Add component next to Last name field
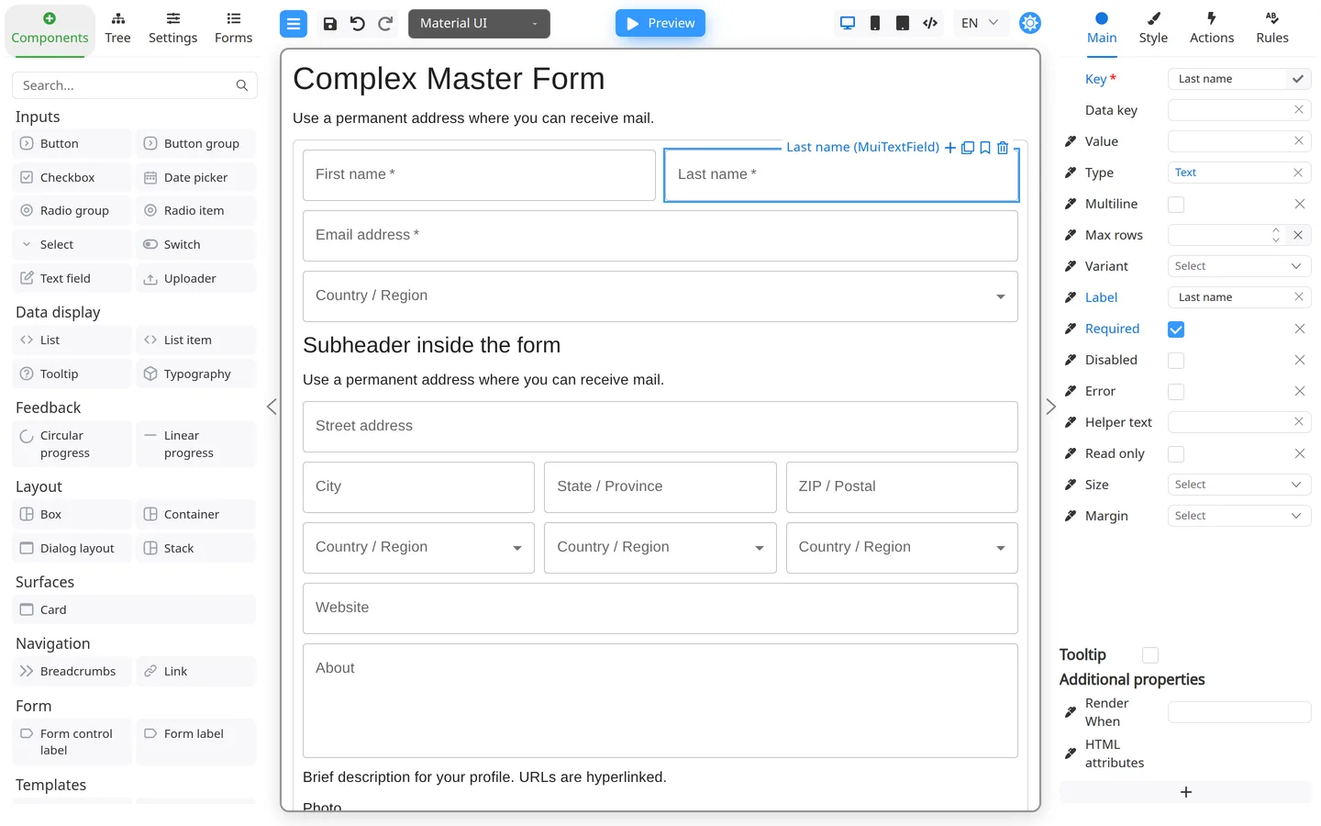 [950, 148]
